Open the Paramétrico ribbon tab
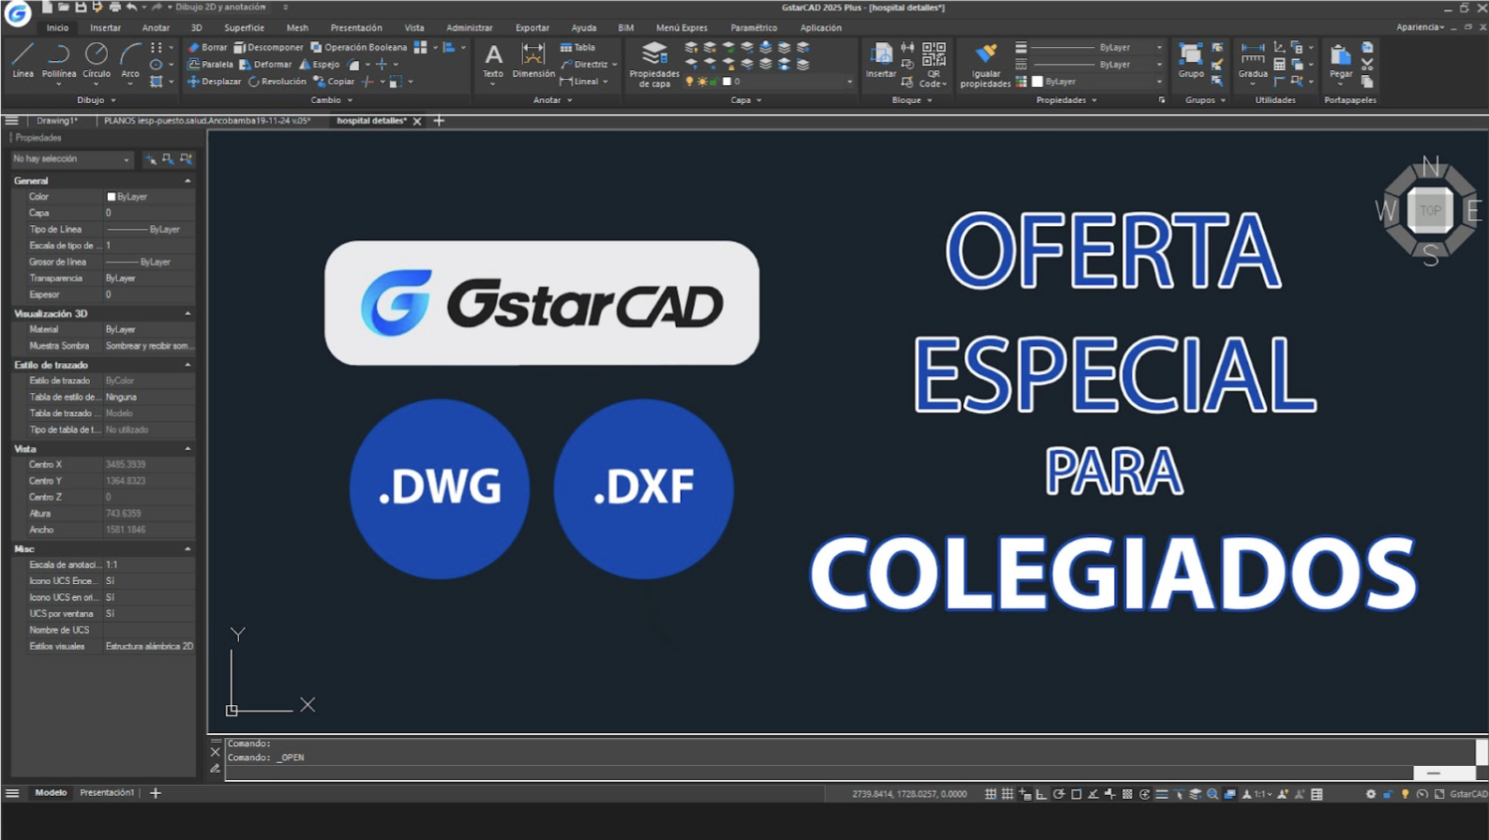The height and width of the screenshot is (840, 1489). pos(753,28)
